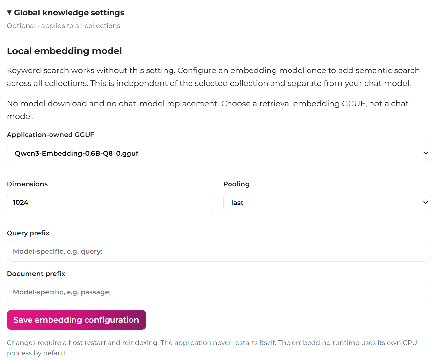Viewport: 440px width, 360px height.
Task: Click the chevron arrow on the Qwen3-Embedding selector
Action: [425, 153]
